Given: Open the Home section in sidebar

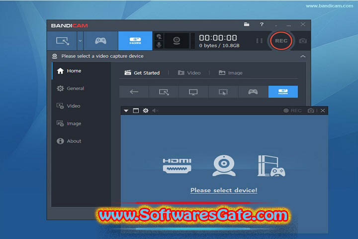Looking at the screenshot, I should click(81, 71).
